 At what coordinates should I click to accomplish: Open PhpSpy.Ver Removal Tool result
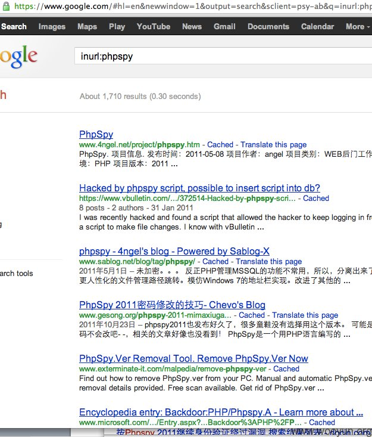click(x=193, y=358)
